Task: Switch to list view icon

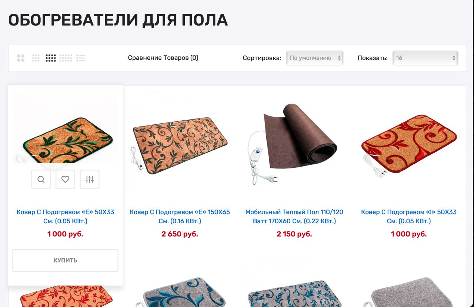Action: click(x=81, y=58)
